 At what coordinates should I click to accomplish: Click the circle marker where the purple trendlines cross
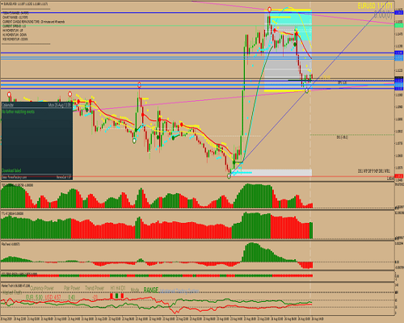click(307, 91)
